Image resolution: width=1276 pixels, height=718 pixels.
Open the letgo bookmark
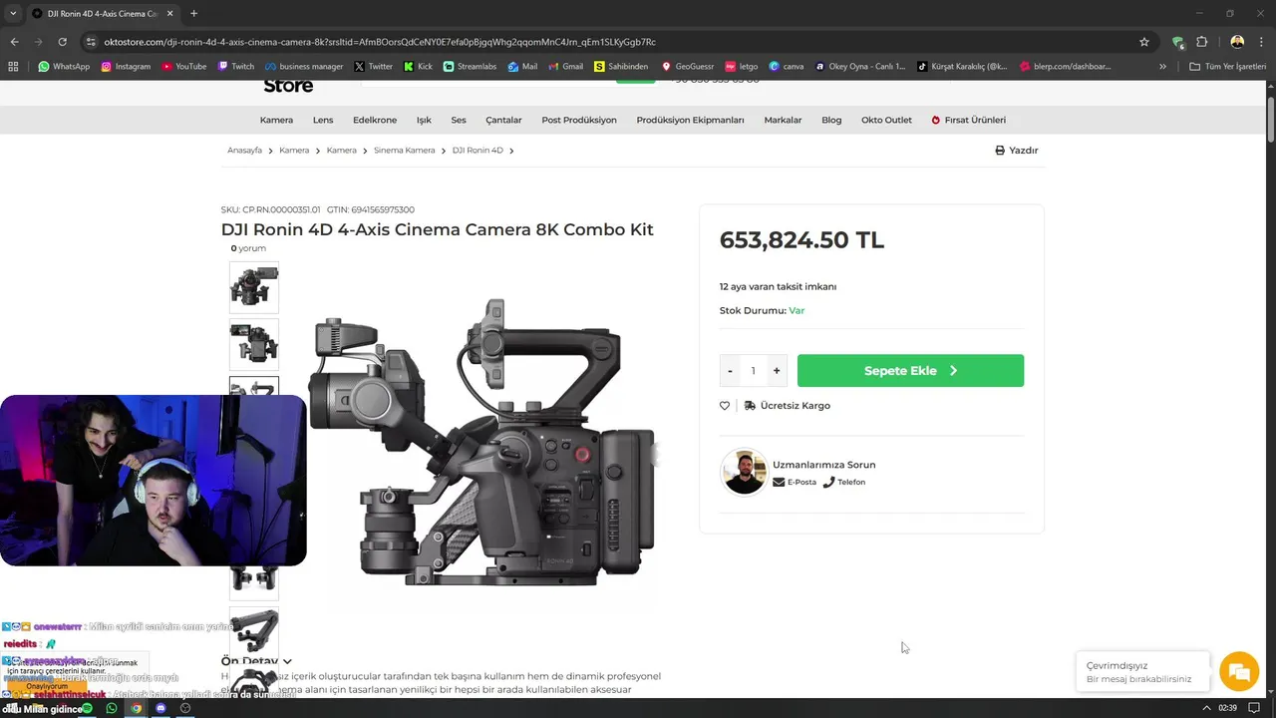click(742, 67)
